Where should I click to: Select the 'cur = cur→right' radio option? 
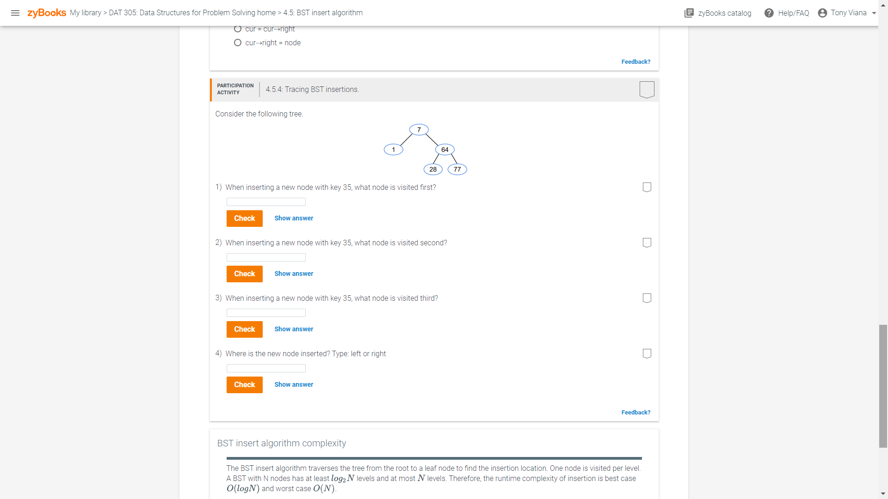pyautogui.click(x=238, y=29)
